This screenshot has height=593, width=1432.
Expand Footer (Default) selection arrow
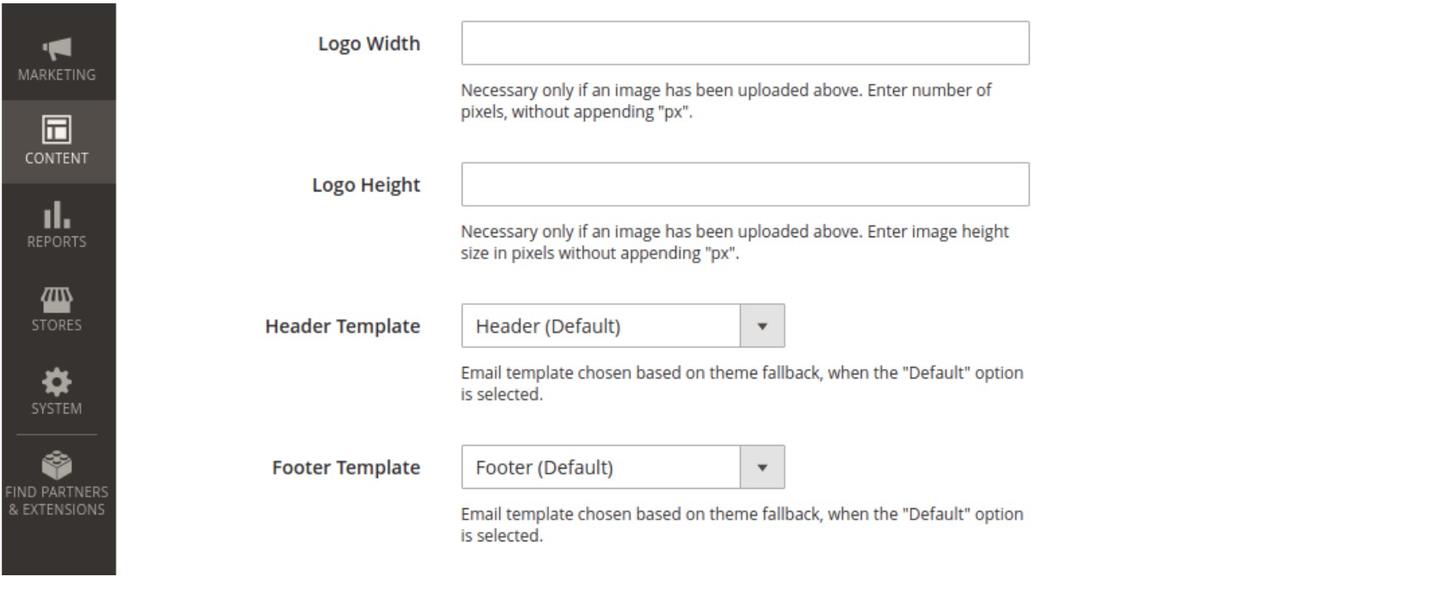click(x=761, y=467)
